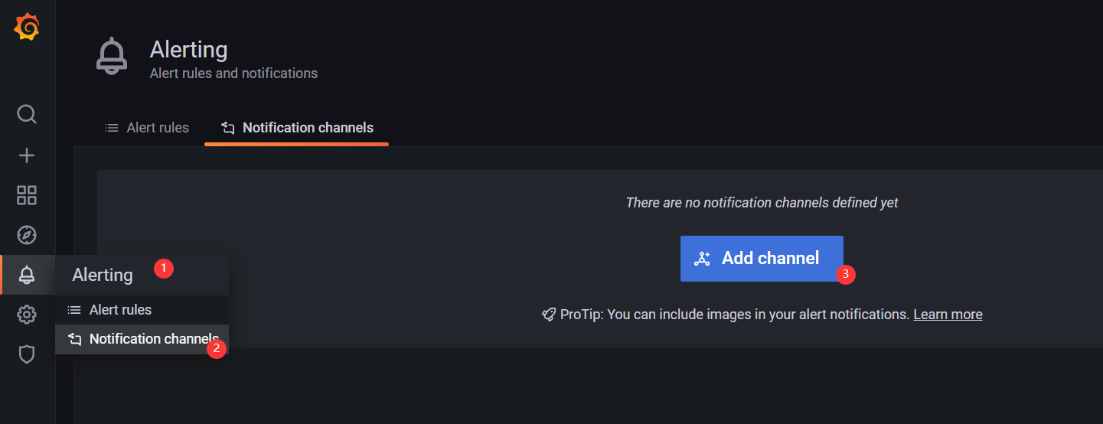Choose Alert rules in the flyout menu
Screen dimensions: 1103x424
(x=142, y=310)
